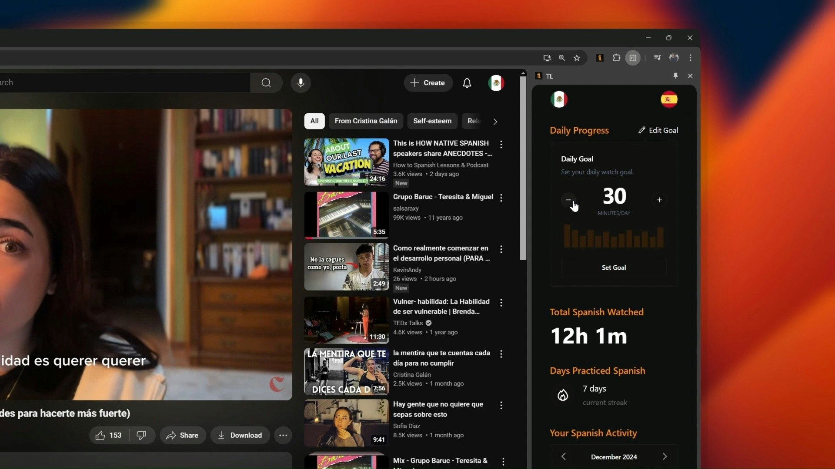
Task: Select the Spain flag language option
Action: point(668,99)
